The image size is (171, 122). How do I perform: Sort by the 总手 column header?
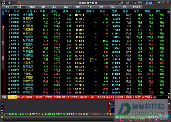pos(78,11)
